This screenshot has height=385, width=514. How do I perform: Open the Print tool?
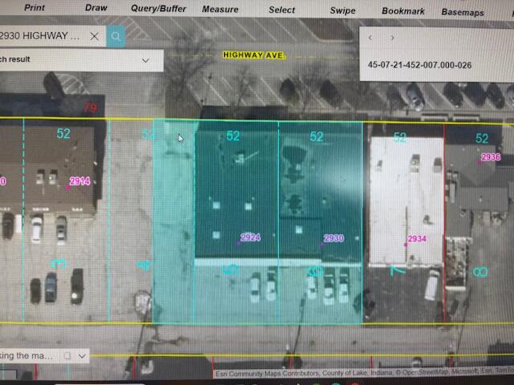click(35, 8)
